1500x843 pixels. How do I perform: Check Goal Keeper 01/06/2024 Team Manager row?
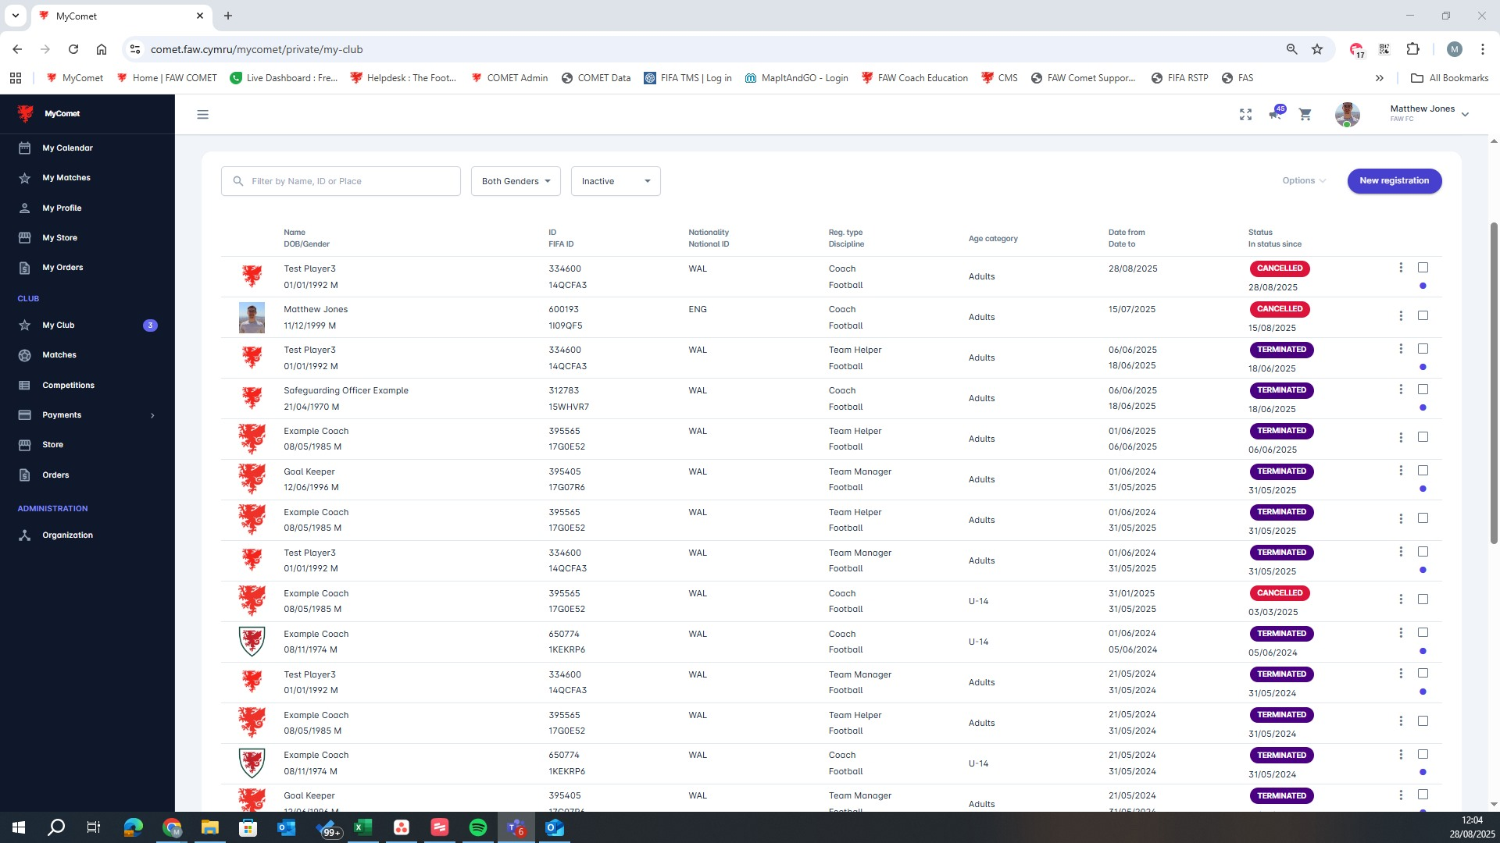(1423, 471)
